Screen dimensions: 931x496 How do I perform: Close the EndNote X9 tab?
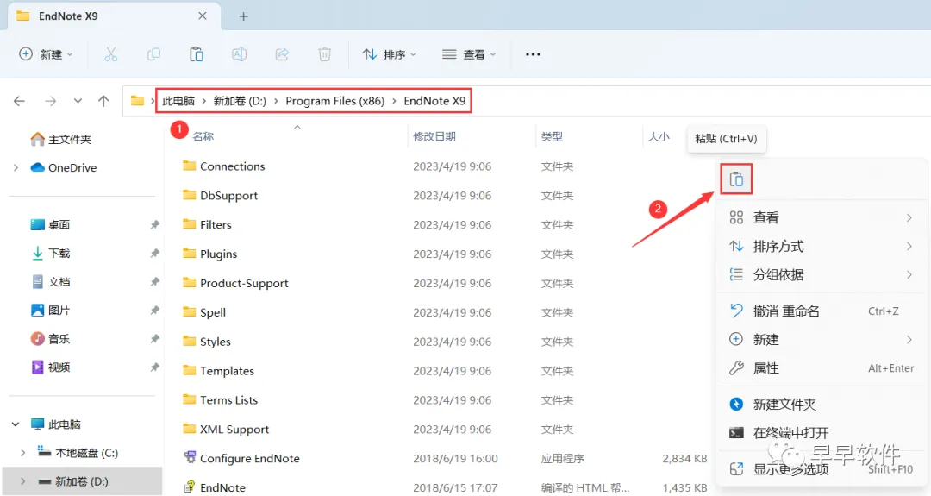point(203,16)
